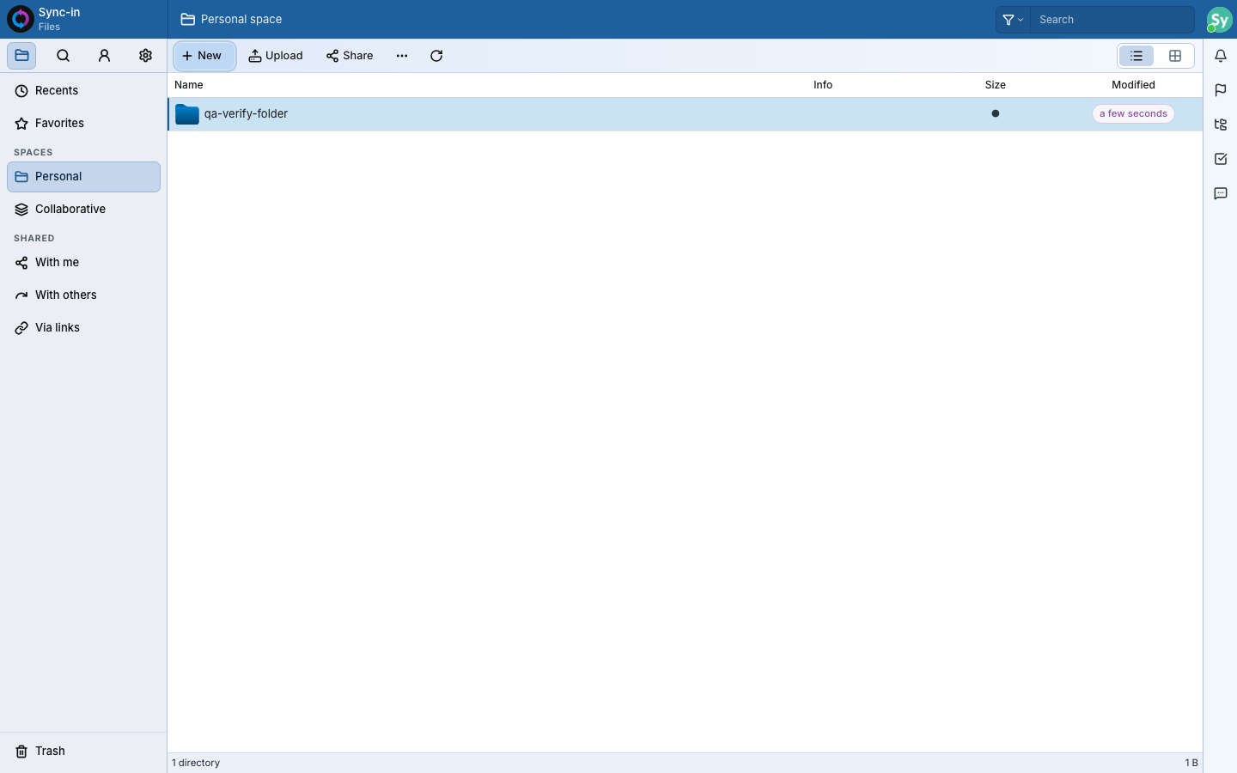Open Favorites in the sidebar
The image size is (1237, 773).
tap(83, 124)
